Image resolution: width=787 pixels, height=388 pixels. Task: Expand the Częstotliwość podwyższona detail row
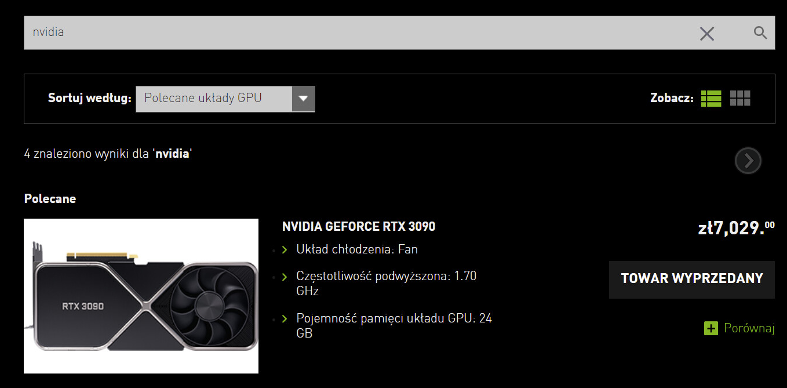tap(285, 276)
